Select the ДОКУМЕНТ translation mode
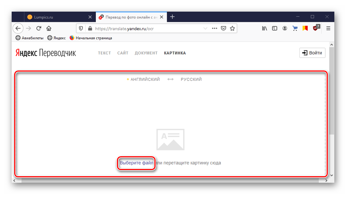The width and height of the screenshot is (346, 198). pyautogui.click(x=146, y=53)
